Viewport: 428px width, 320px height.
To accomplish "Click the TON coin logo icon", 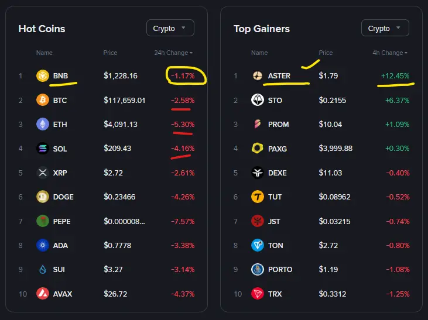I will coord(258,245).
